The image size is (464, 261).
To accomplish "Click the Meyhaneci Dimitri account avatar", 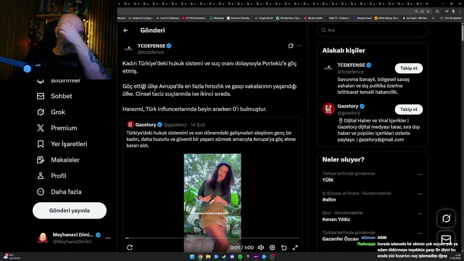I will [x=43, y=238].
